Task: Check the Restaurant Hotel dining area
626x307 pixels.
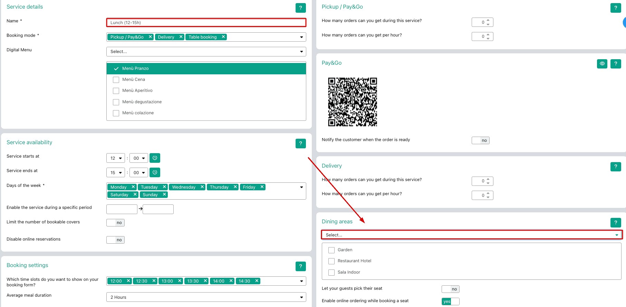Action: pyautogui.click(x=331, y=261)
